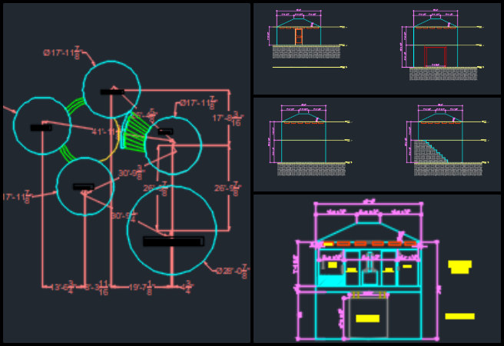Click the far-left circle's black label block
The image size is (504, 346).
pyautogui.click(x=41, y=128)
